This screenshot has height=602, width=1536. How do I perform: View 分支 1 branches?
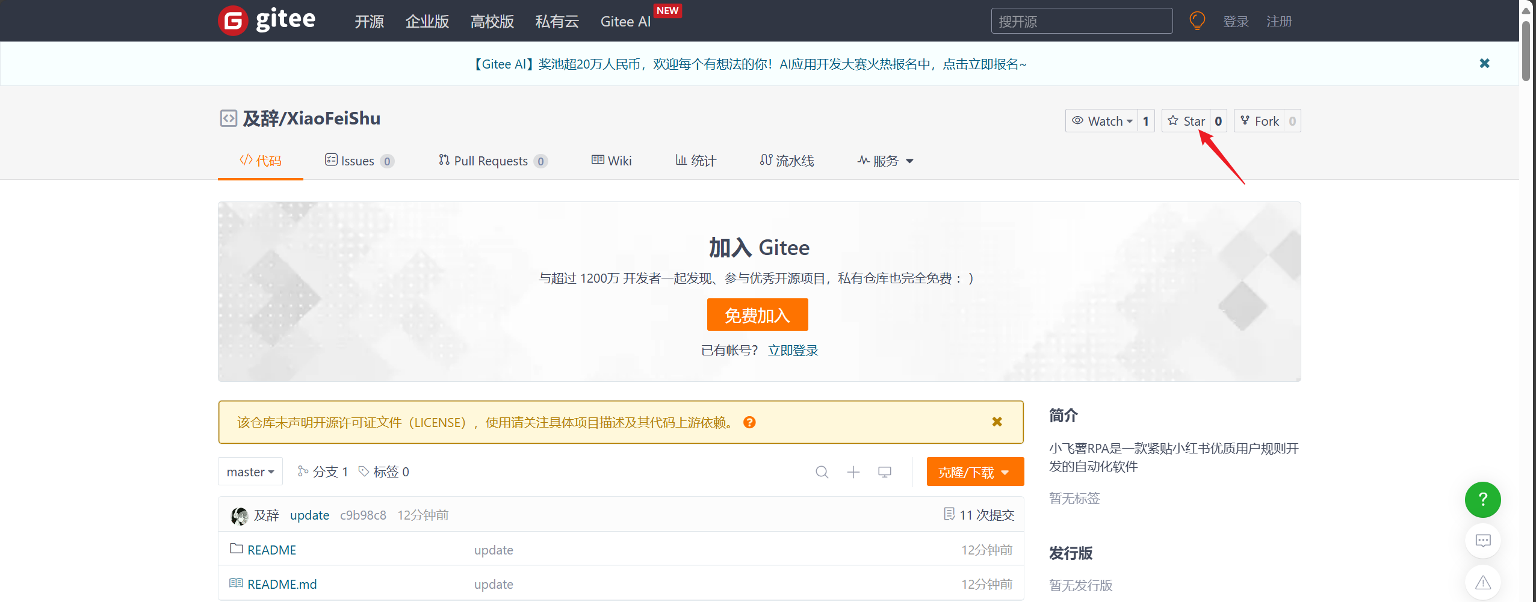click(x=323, y=471)
